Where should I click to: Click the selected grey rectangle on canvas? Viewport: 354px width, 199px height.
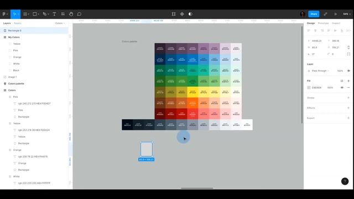147,149
